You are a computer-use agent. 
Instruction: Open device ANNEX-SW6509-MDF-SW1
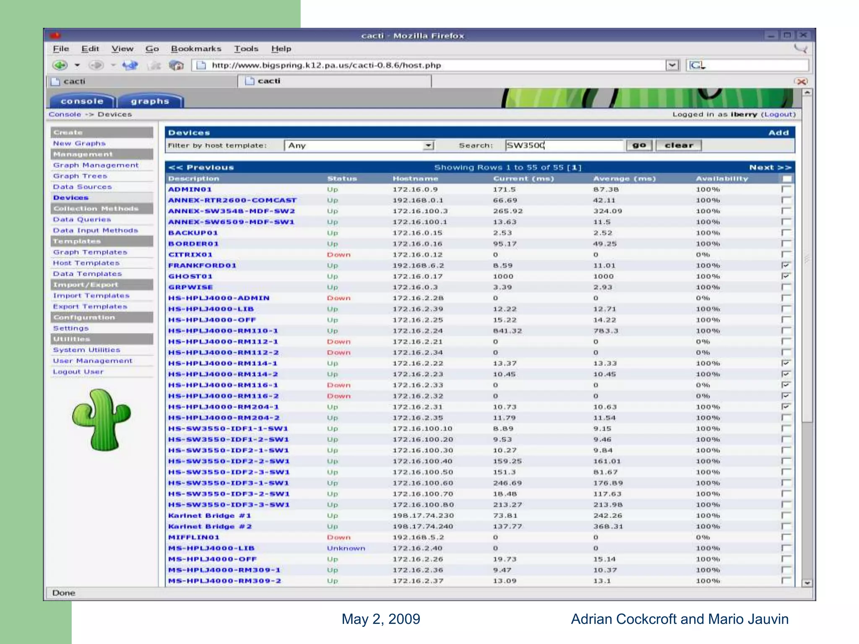231,222
